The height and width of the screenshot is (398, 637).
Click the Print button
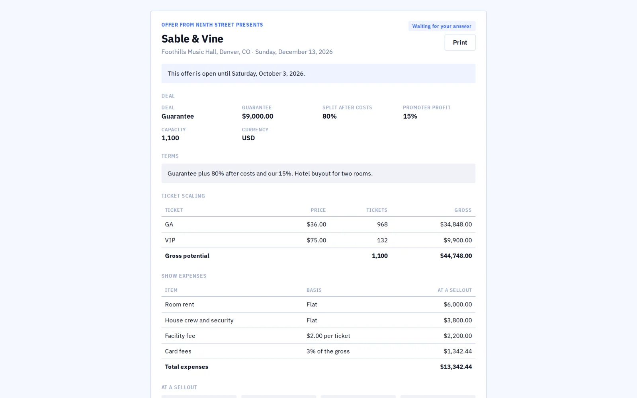[x=460, y=43]
